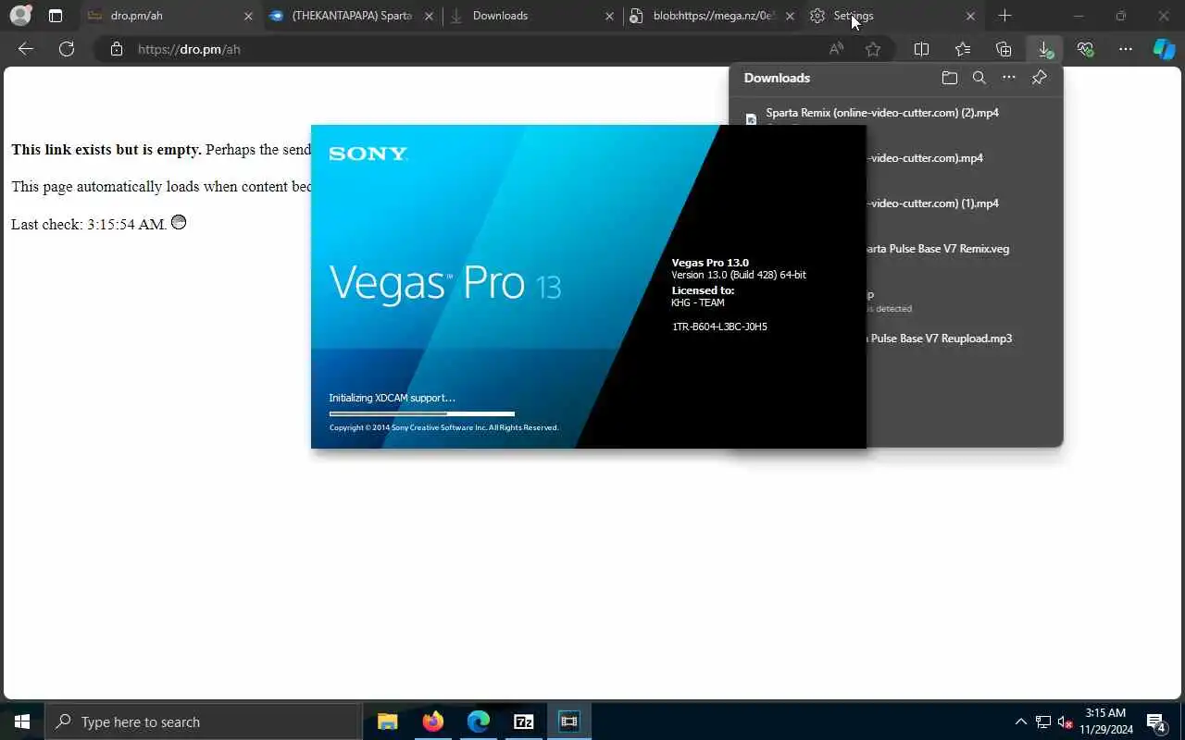Image resolution: width=1185 pixels, height=740 pixels.
Task: Go back with the browser back arrow
Action: coord(26,49)
